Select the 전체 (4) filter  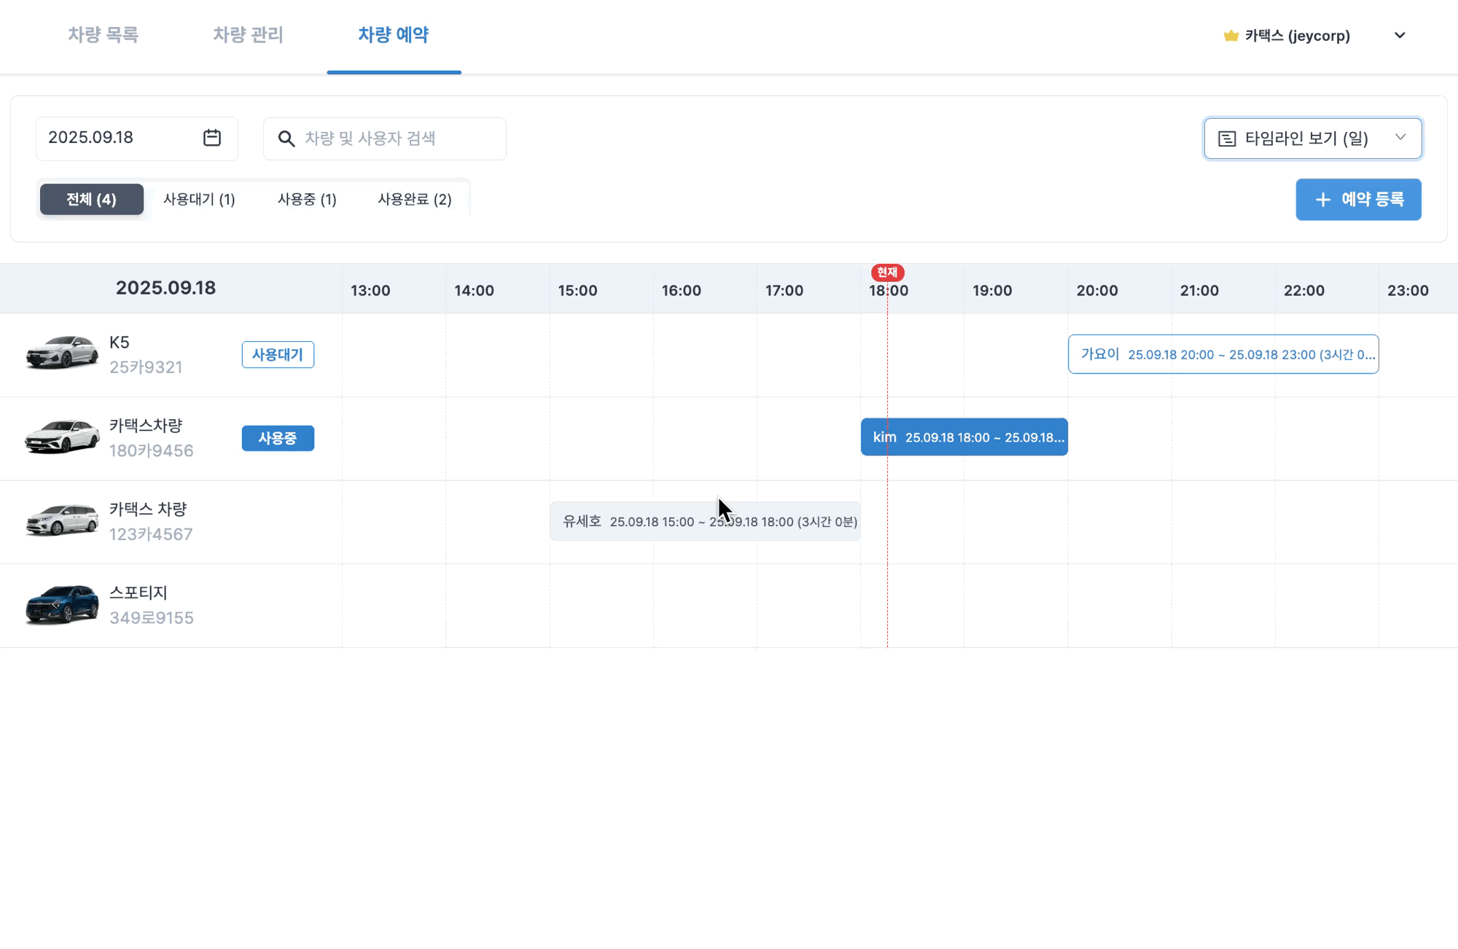coord(91,200)
